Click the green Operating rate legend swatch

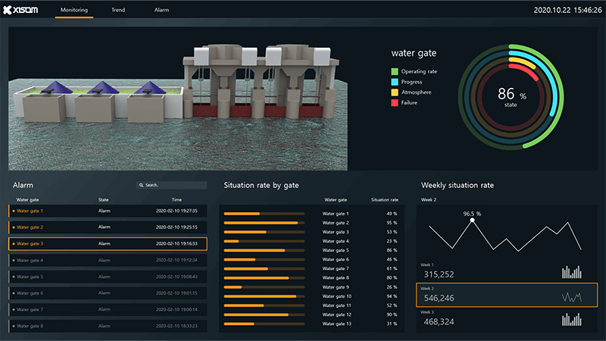(x=395, y=71)
